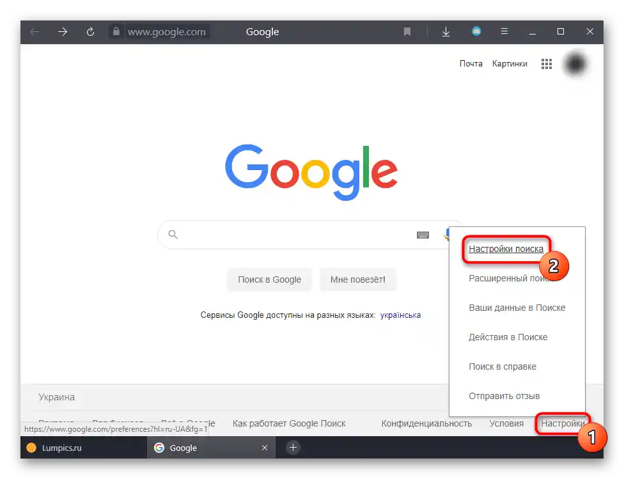Click Отправить отзыв in the menu
This screenshot has width=624, height=479.
(x=504, y=396)
